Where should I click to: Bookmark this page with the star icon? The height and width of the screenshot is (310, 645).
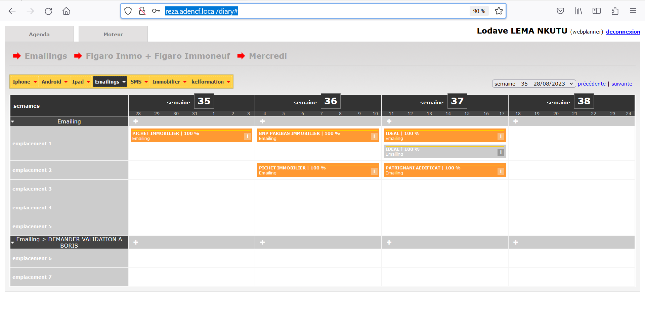499,11
